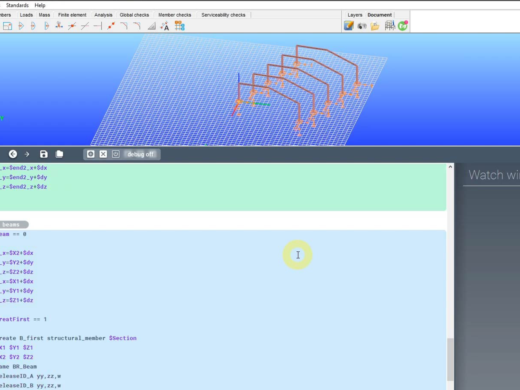Screen dimensions: 520x390
Task: Click the debug off label
Action: [140, 154]
